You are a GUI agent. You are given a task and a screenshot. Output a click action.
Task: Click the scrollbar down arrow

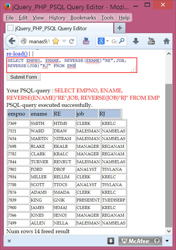(x=169, y=231)
